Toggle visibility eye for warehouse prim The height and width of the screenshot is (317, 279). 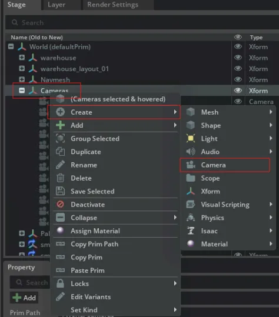(238, 58)
